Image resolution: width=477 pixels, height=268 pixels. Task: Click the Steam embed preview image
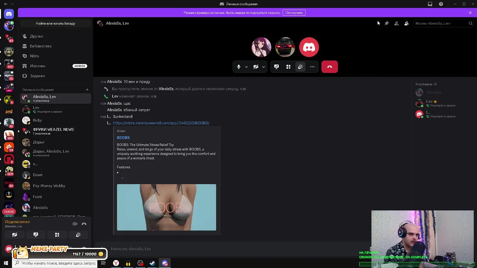[167, 207]
